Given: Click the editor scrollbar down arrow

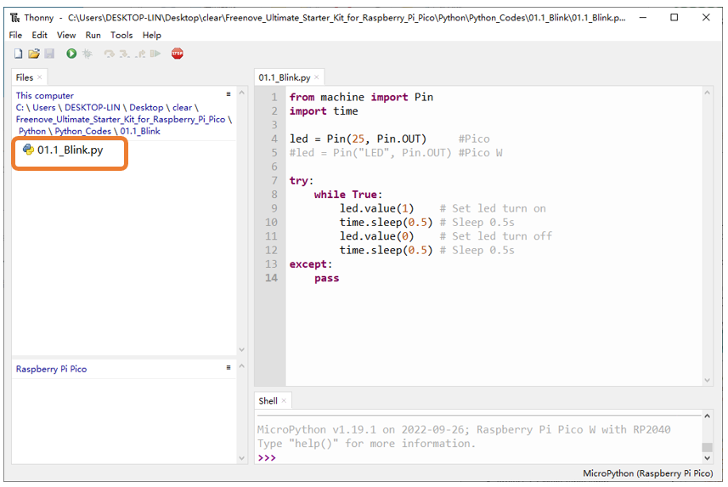Looking at the screenshot, I should click(707, 380).
